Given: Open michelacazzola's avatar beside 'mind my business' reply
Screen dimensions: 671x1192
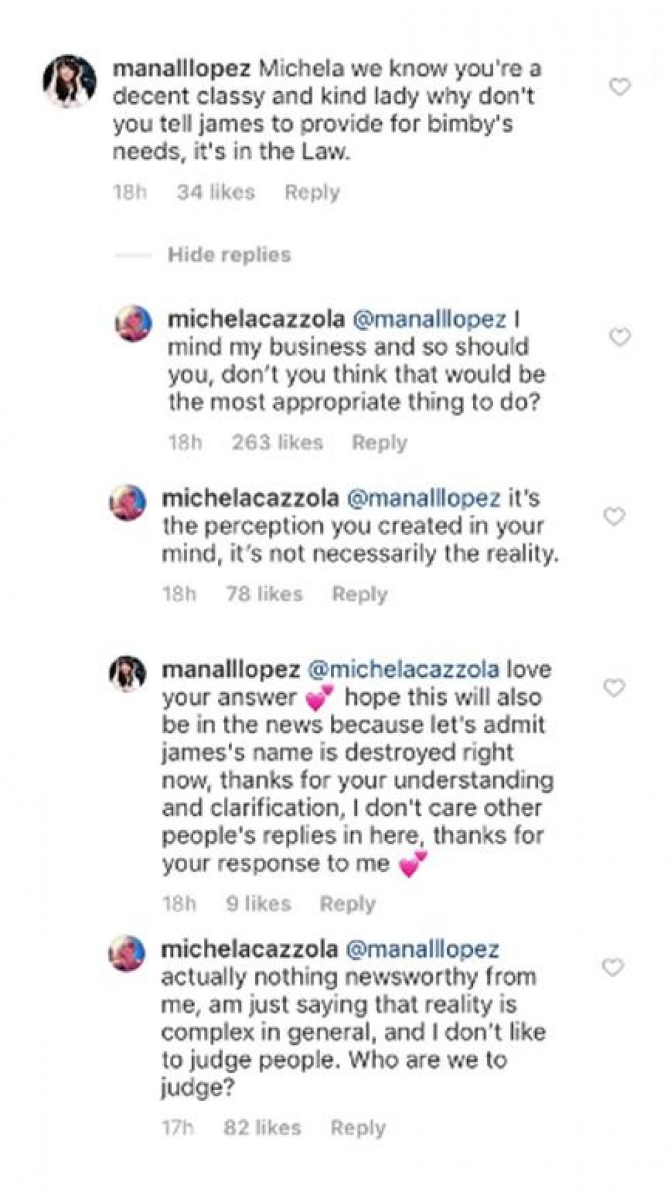Looking at the screenshot, I should [134, 324].
